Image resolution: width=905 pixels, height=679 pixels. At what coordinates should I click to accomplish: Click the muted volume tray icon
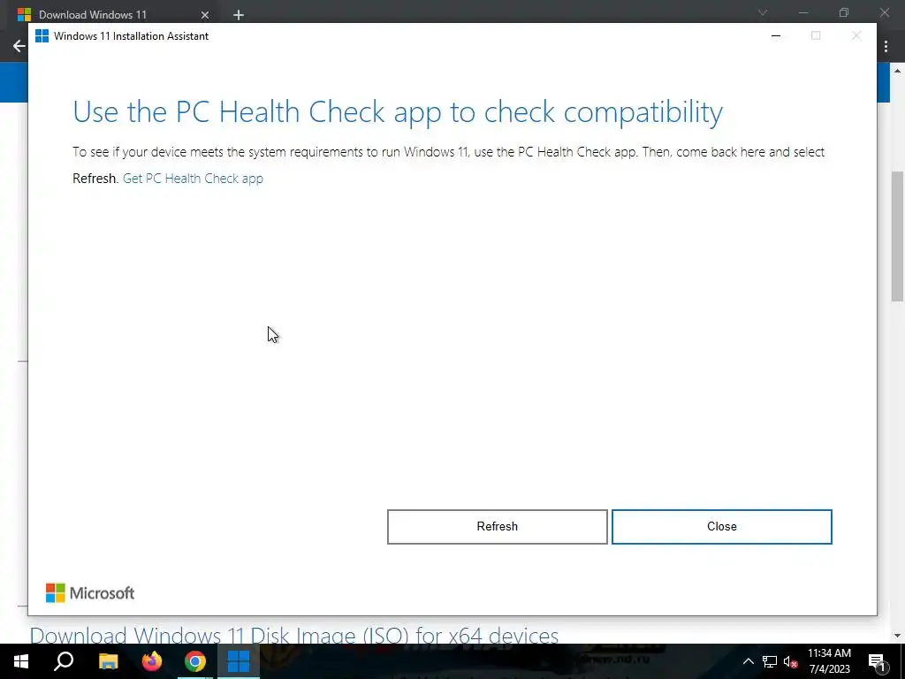coord(790,661)
